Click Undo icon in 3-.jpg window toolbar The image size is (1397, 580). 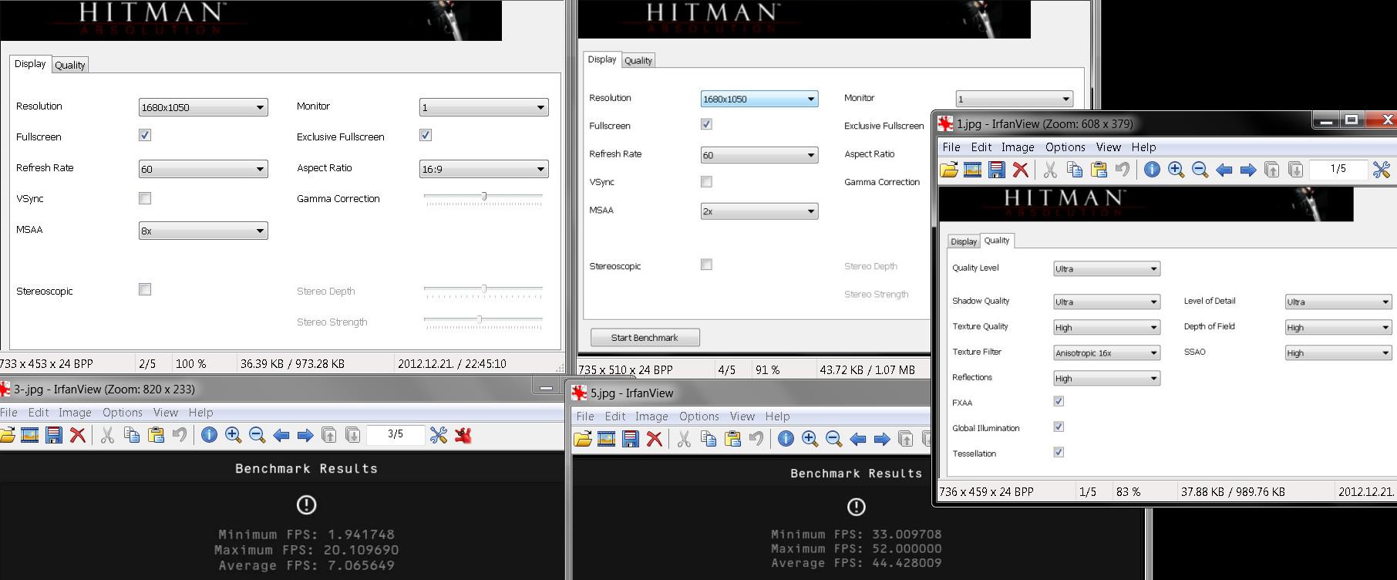(x=180, y=436)
